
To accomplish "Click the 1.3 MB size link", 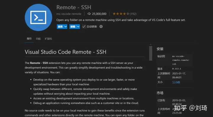I will [176, 82].
